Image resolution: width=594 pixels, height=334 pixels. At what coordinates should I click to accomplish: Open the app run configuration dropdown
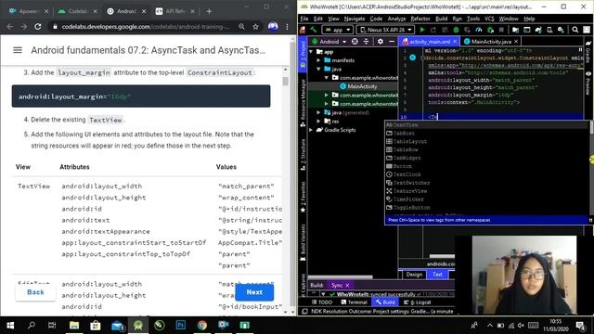337,30
